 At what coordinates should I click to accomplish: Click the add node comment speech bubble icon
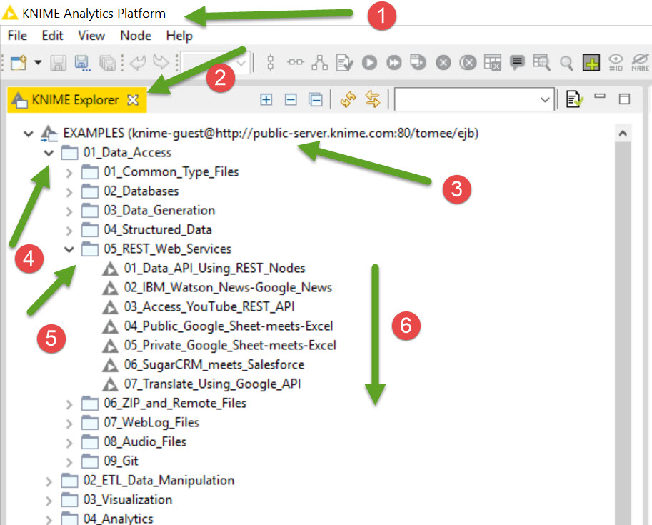click(x=517, y=63)
